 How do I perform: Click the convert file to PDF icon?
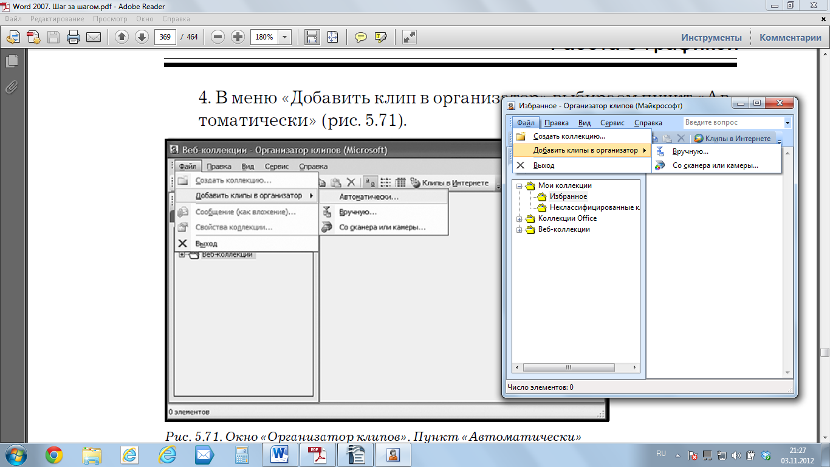(x=32, y=37)
